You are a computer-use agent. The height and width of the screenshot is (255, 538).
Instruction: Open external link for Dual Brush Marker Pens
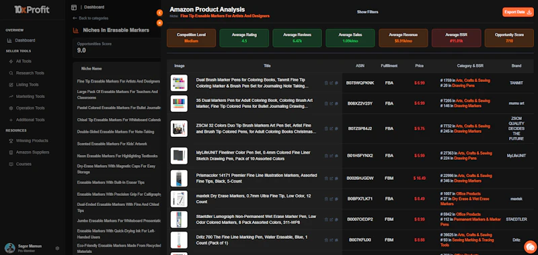(x=331, y=83)
